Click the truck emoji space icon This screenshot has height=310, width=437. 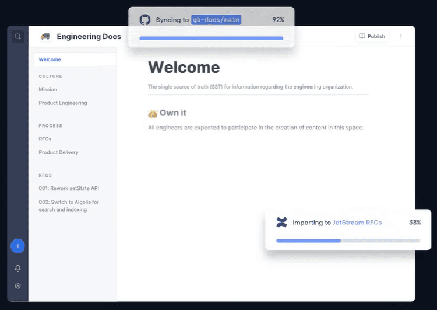(x=45, y=37)
